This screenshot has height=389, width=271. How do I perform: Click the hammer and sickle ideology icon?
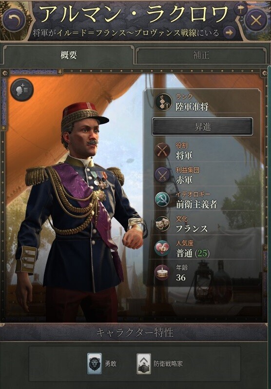(x=162, y=199)
